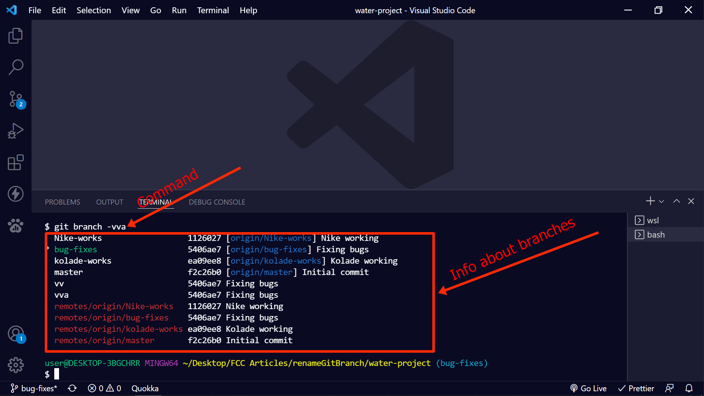Select the bash terminal instance
704x396 pixels.
[665, 235]
